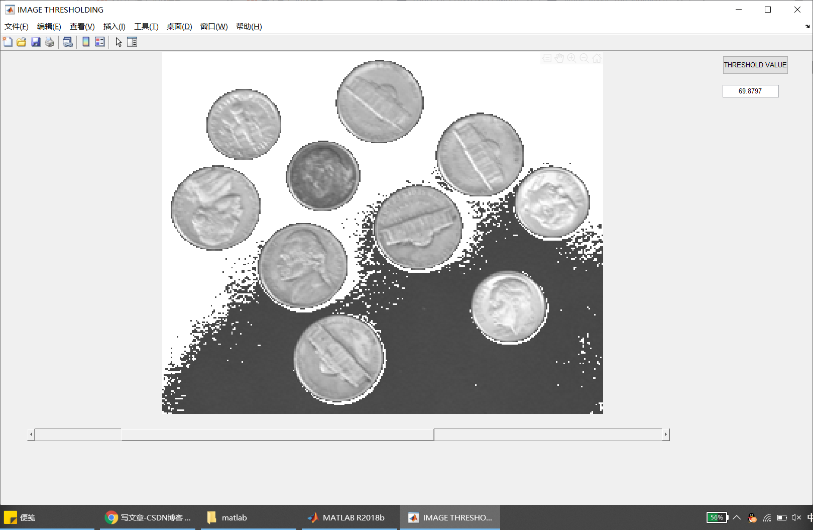Activate zoom in on the axes toolbar
813x530 pixels.
pyautogui.click(x=571, y=58)
